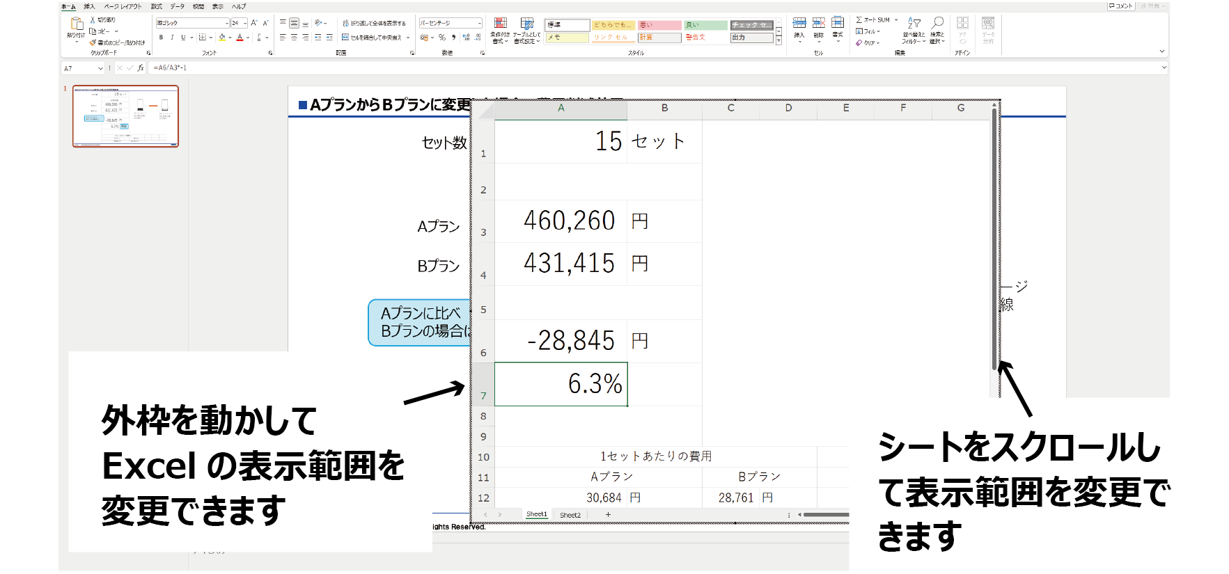Screen dimensions: 1229x574
Task: Click the formula bar with =A6/A3*-1
Action: 657,68
